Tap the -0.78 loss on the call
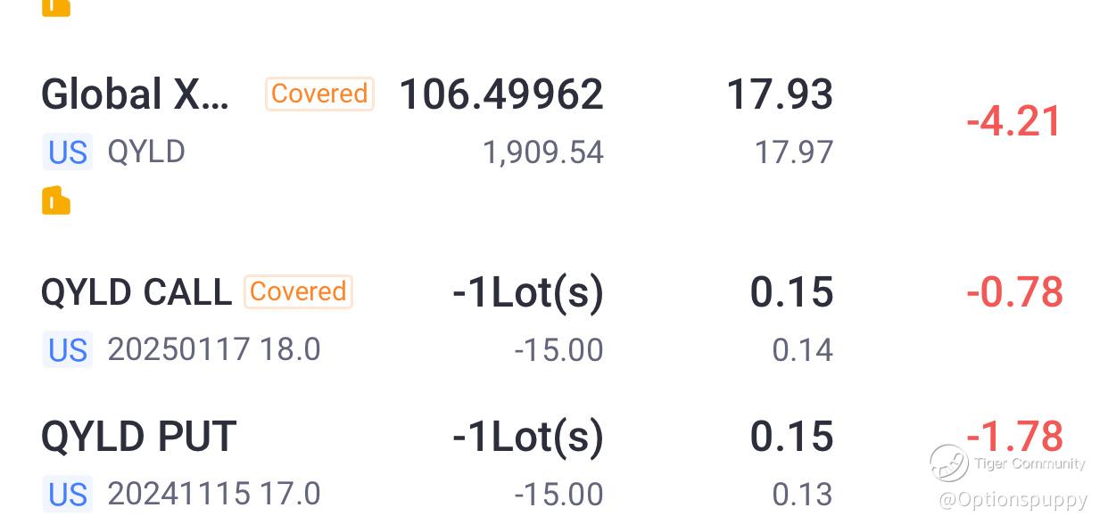 pyautogui.click(x=1014, y=292)
